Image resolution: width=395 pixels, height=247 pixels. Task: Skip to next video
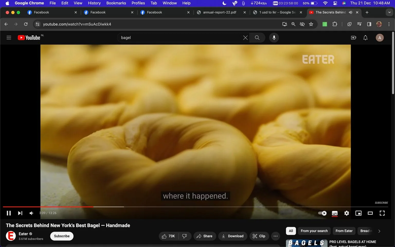pos(20,213)
